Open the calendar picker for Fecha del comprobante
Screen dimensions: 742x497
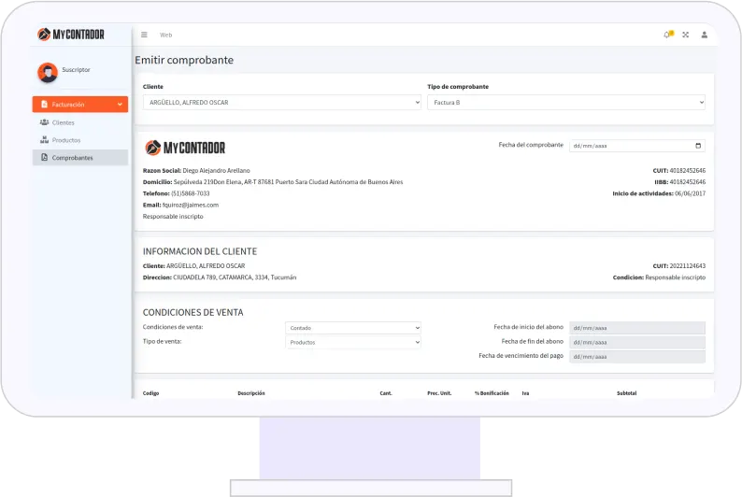pos(698,146)
